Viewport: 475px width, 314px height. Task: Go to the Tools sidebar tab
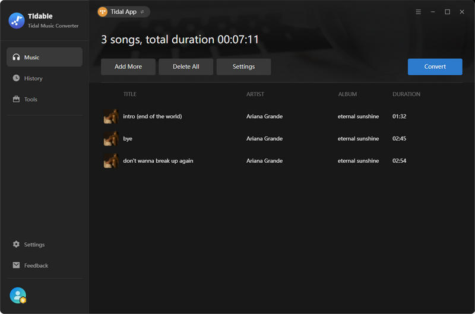pos(45,99)
